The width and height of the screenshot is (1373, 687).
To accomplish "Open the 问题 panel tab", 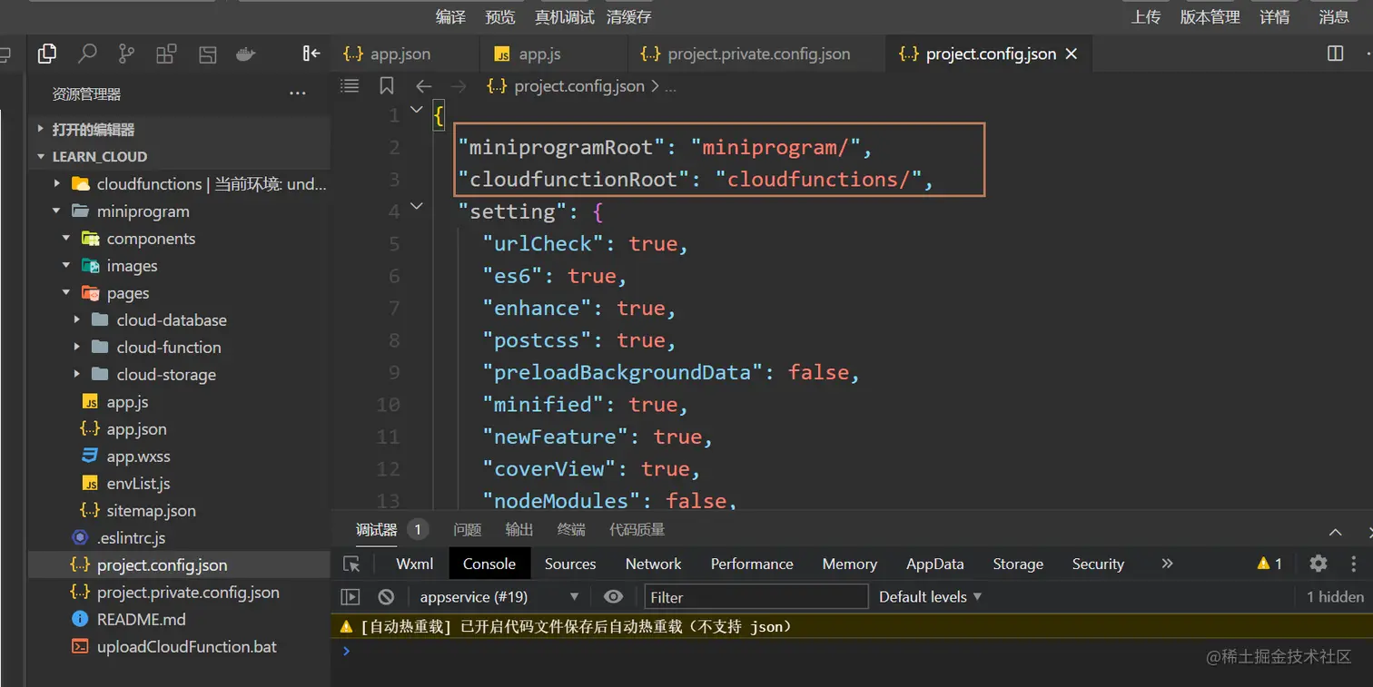I will click(468, 529).
